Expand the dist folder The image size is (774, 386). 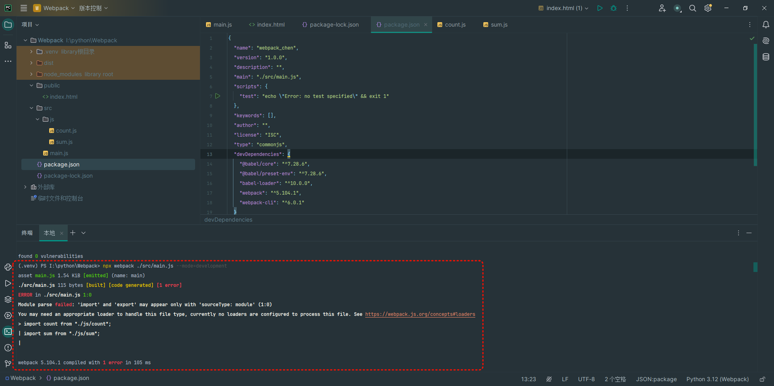click(x=31, y=63)
